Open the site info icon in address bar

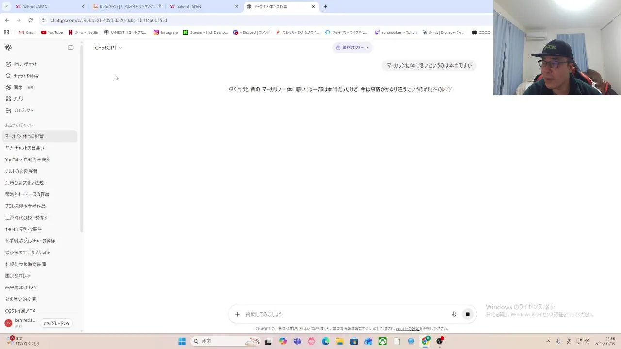pos(44,20)
